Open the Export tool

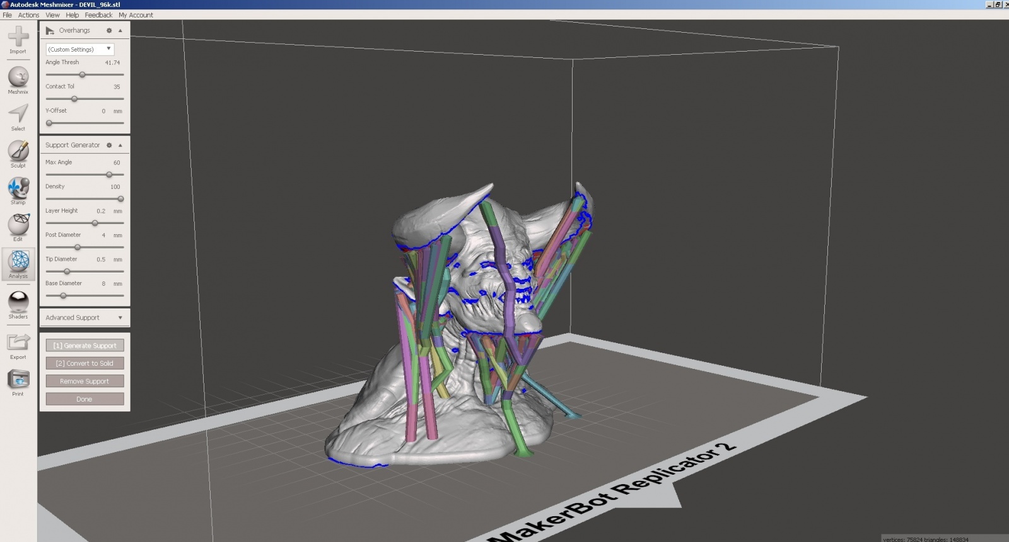click(18, 346)
